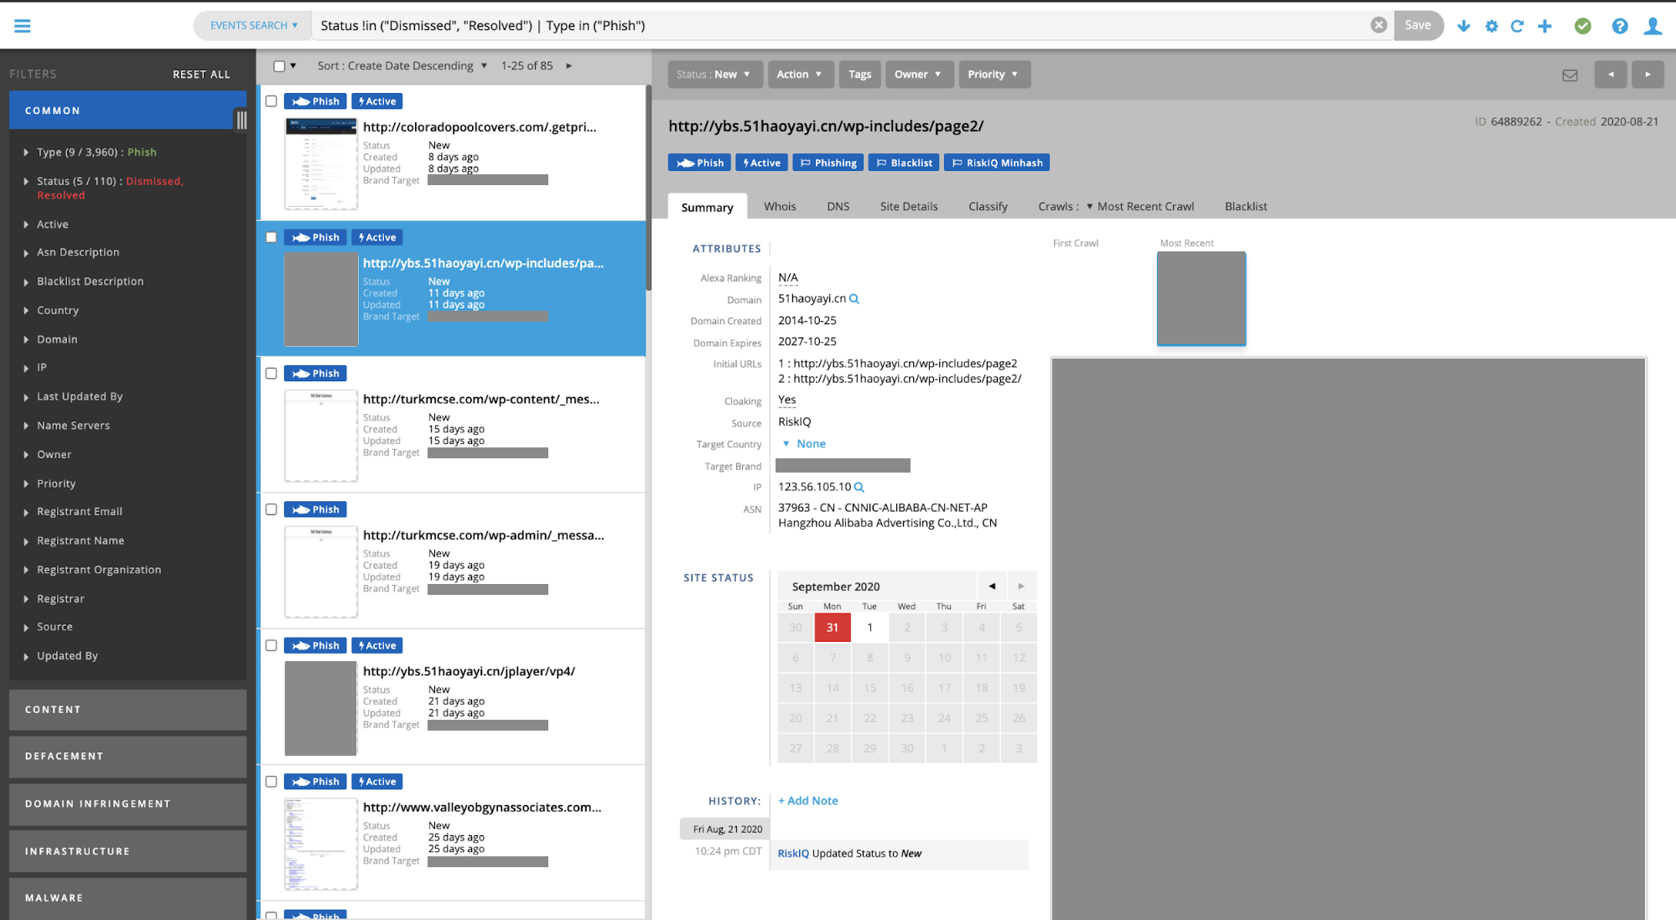The width and height of the screenshot is (1676, 920).
Task: Click magnifier icon next to 51haoyayi.cn domain
Action: (854, 298)
